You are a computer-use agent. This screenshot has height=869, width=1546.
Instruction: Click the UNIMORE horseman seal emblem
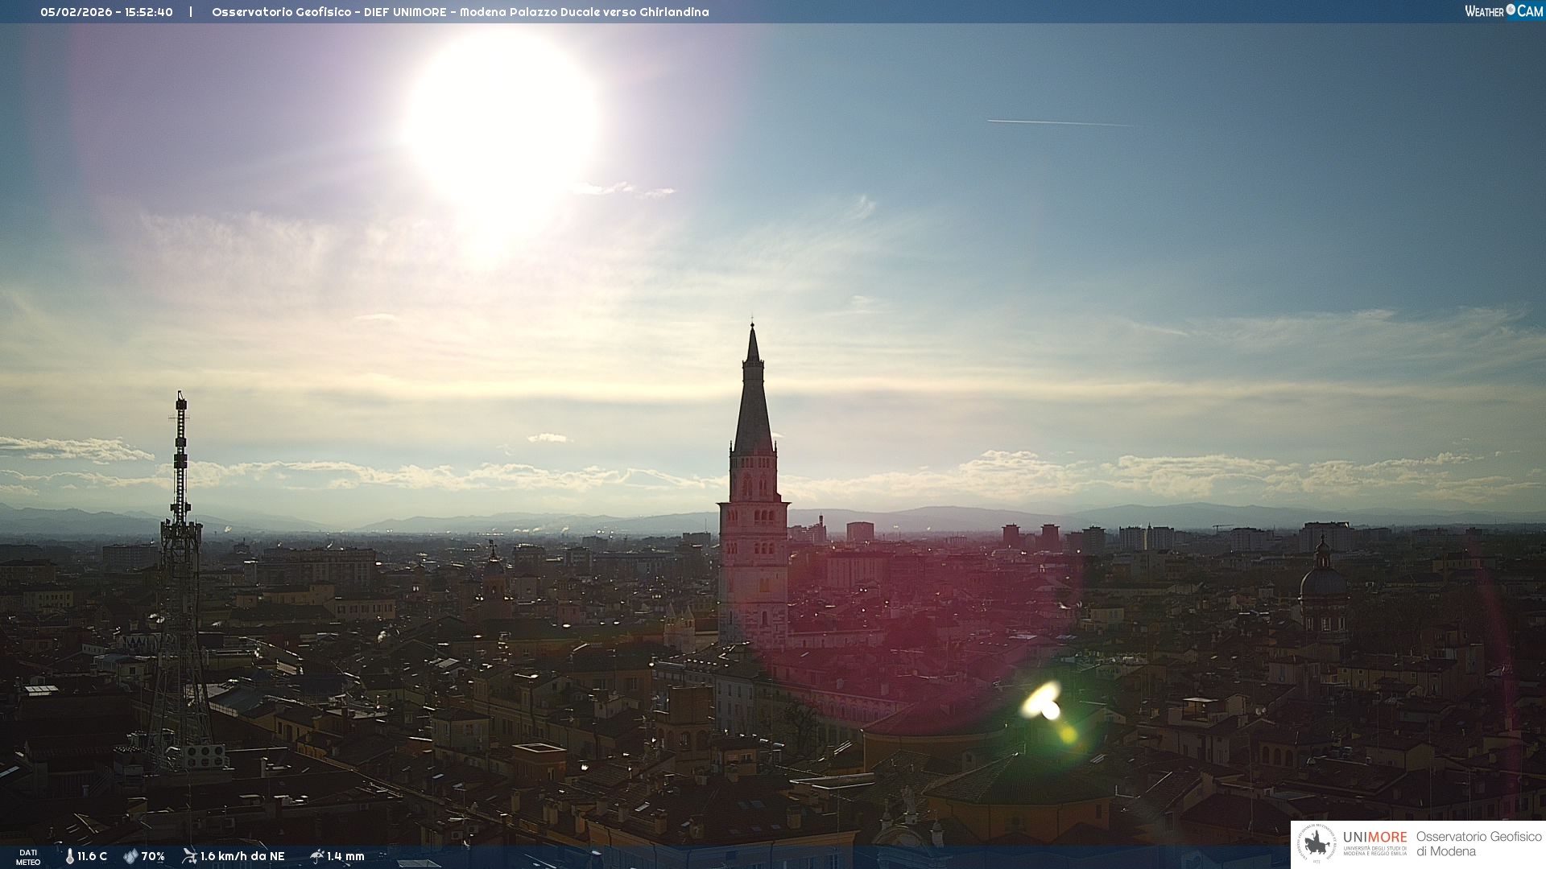tap(1317, 844)
